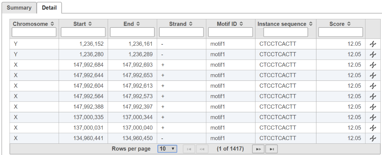Select the Detail tab
Screen dimensions: 382x155
click(49, 8)
